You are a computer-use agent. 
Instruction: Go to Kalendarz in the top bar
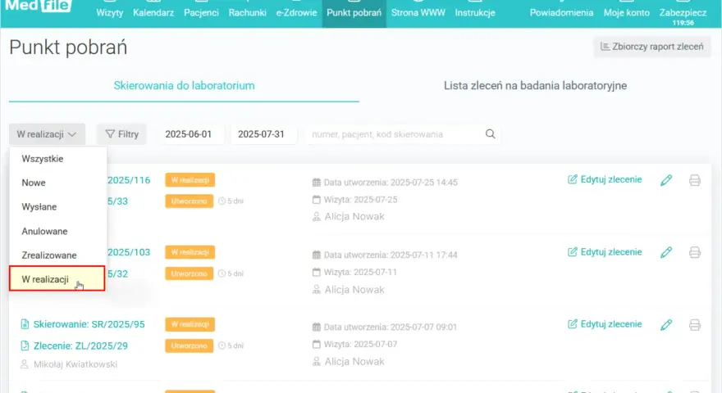[153, 12]
